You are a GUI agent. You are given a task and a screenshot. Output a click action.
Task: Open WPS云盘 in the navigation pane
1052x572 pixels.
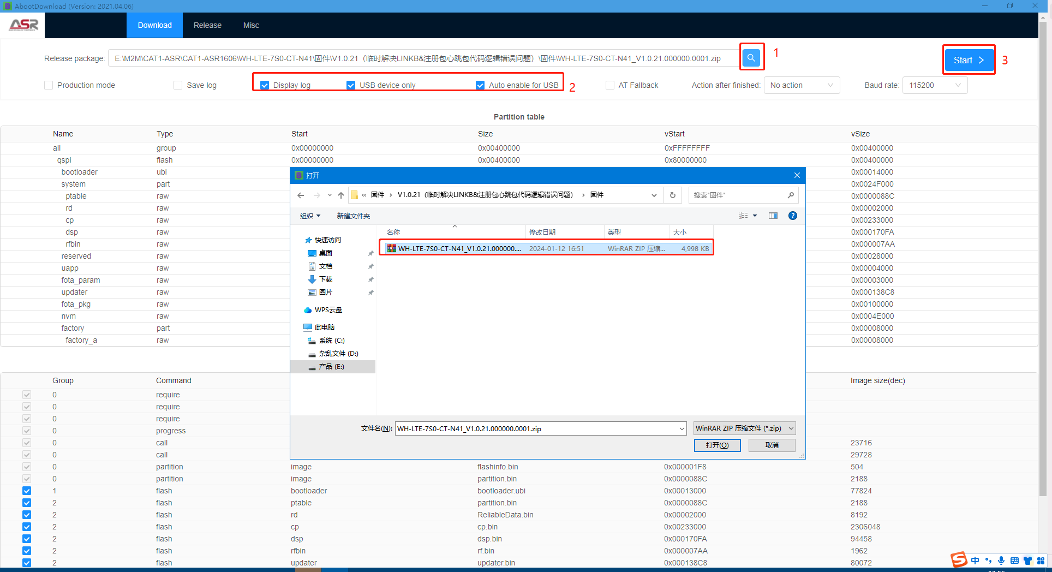coord(328,310)
